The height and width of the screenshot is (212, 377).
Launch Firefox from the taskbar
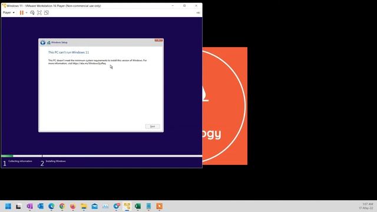tap(73, 206)
